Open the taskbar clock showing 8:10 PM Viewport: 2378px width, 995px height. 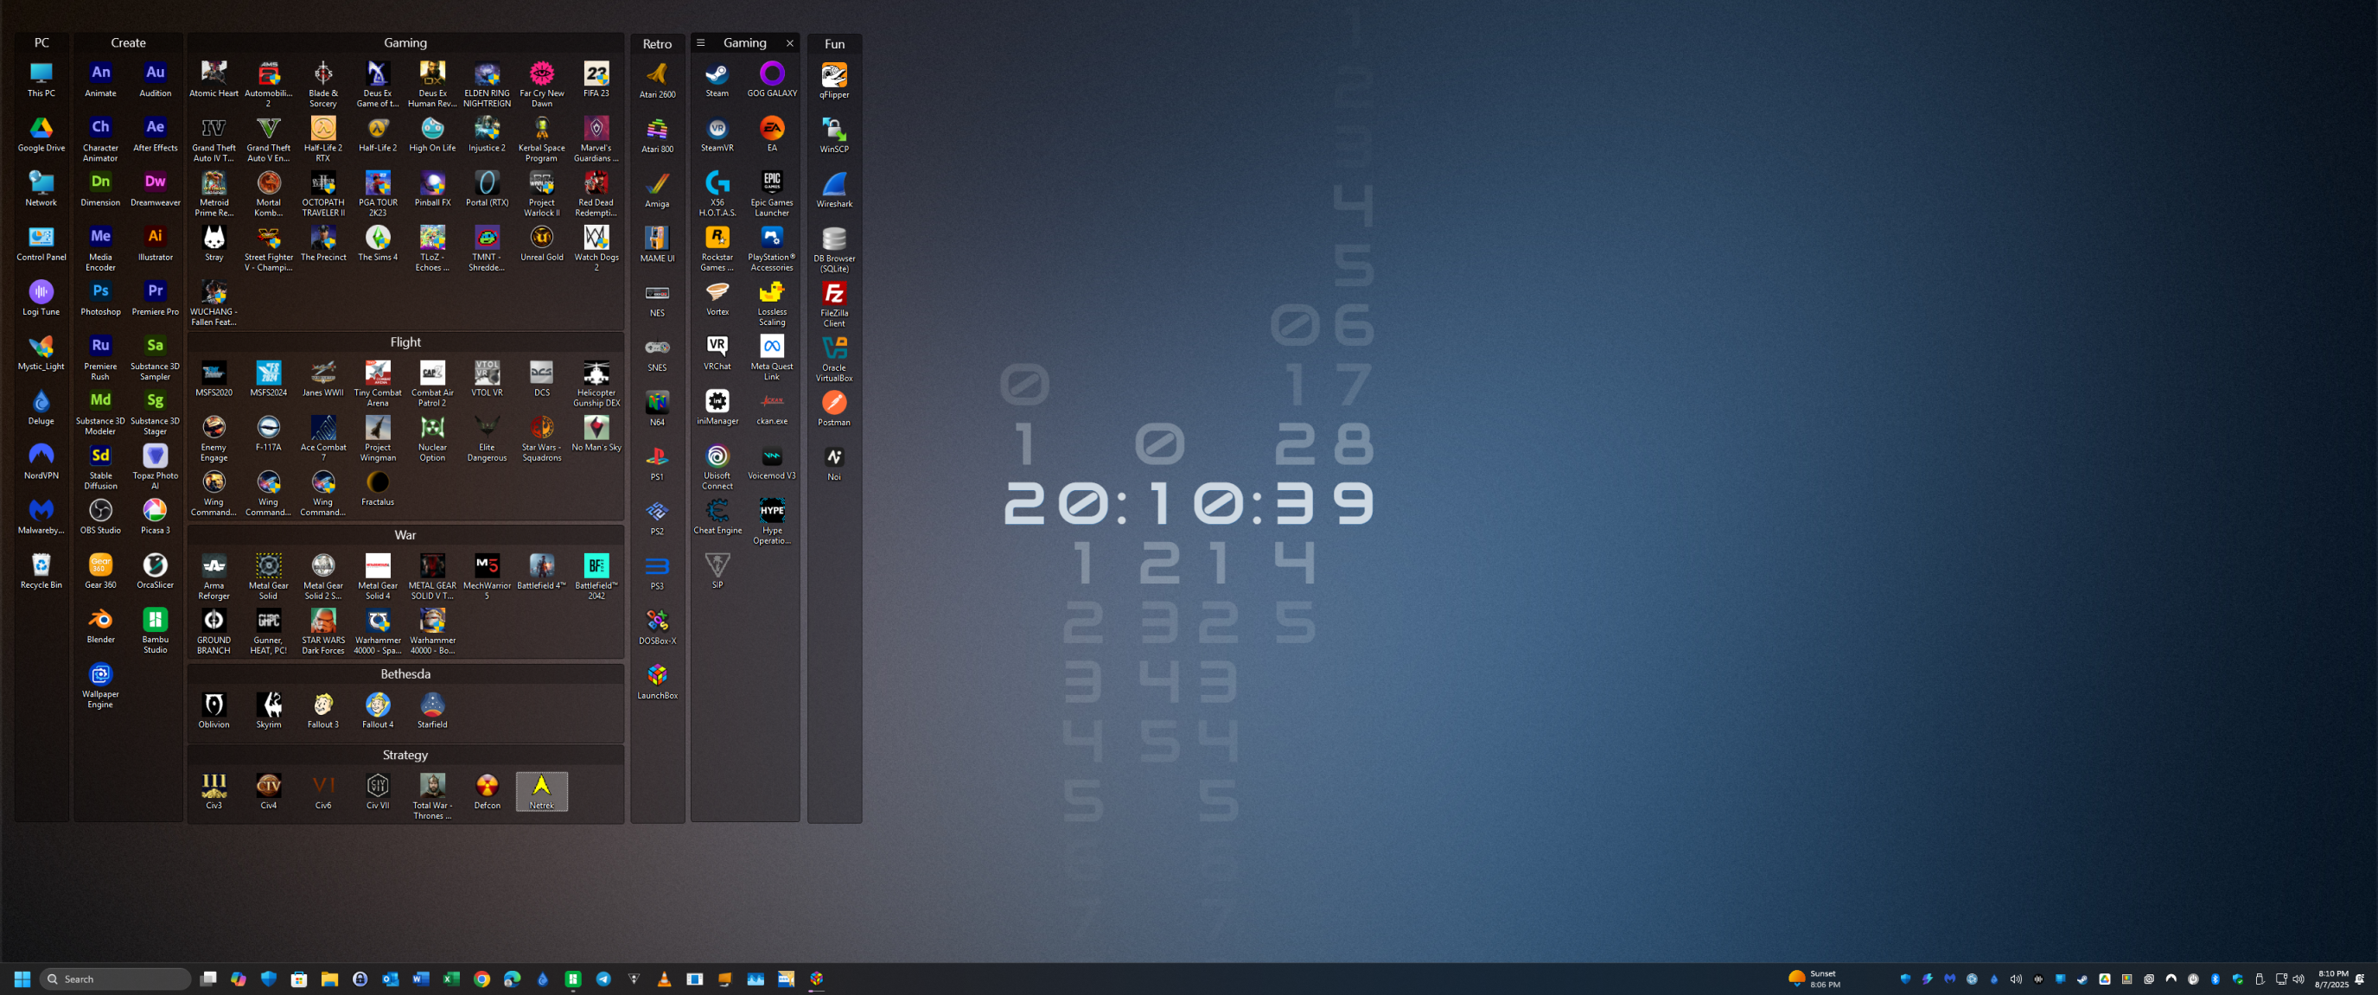click(2332, 979)
